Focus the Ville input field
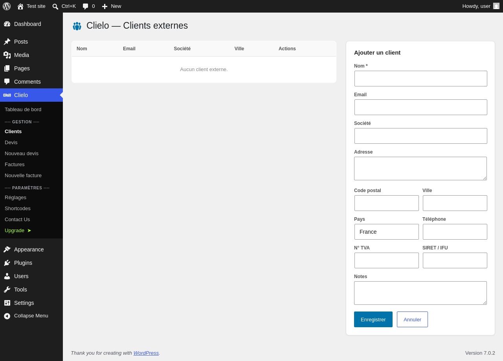 [x=455, y=203]
